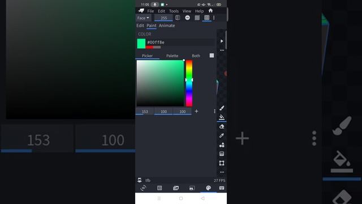The width and height of the screenshot is (362, 204).
Task: Switch to Edit mode tab
Action: pos(140,25)
